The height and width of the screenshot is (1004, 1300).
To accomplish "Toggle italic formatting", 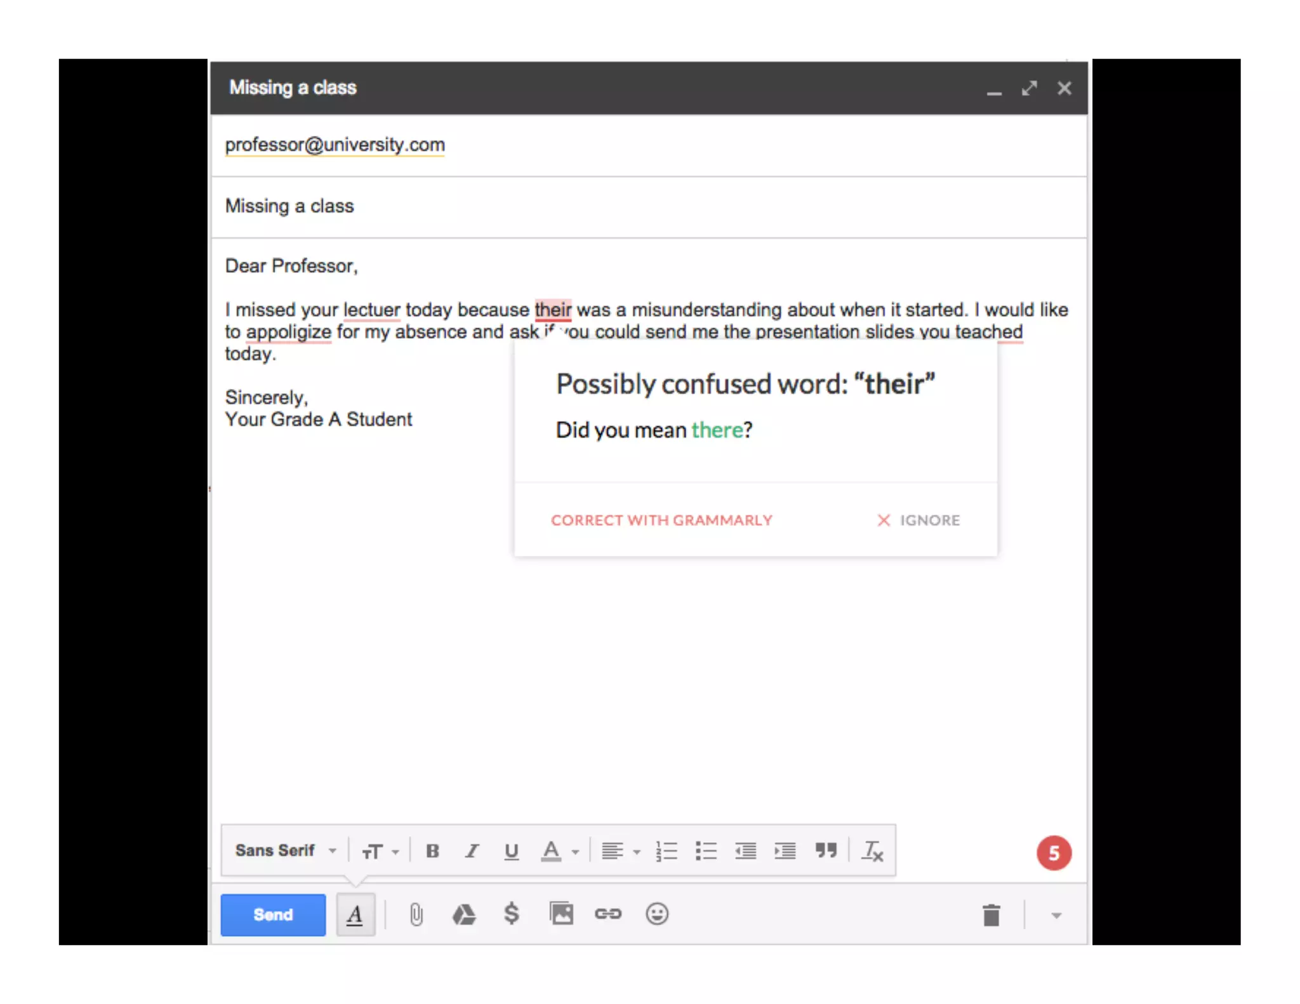I will [472, 850].
